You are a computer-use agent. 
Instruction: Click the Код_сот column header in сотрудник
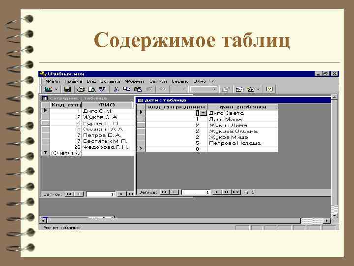65,105
